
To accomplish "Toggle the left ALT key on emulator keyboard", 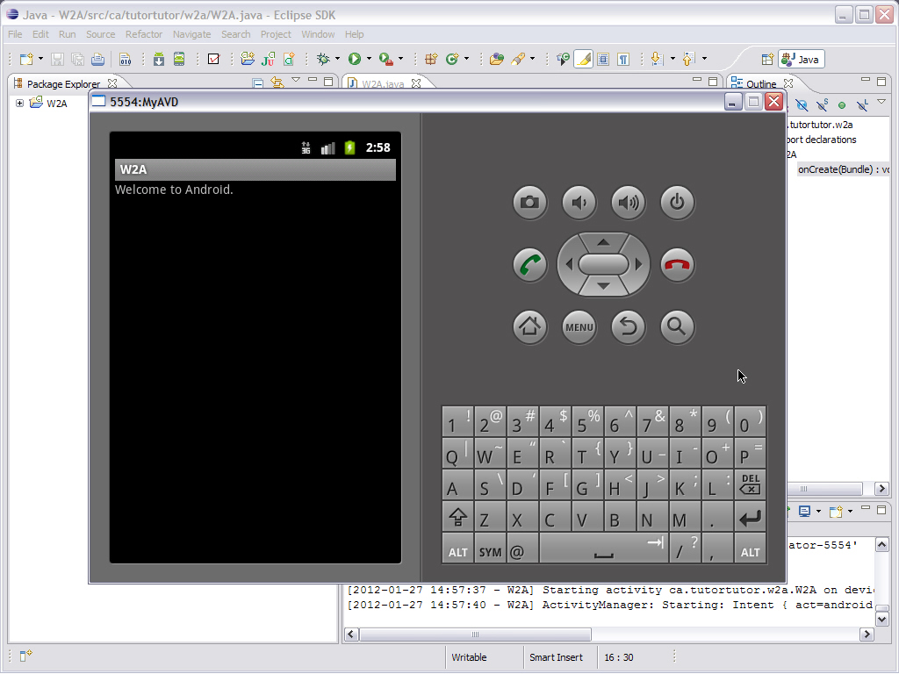I will [x=457, y=549].
